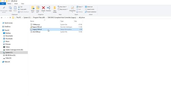Click Copy path in the ribbon

click(x=22, y=9)
